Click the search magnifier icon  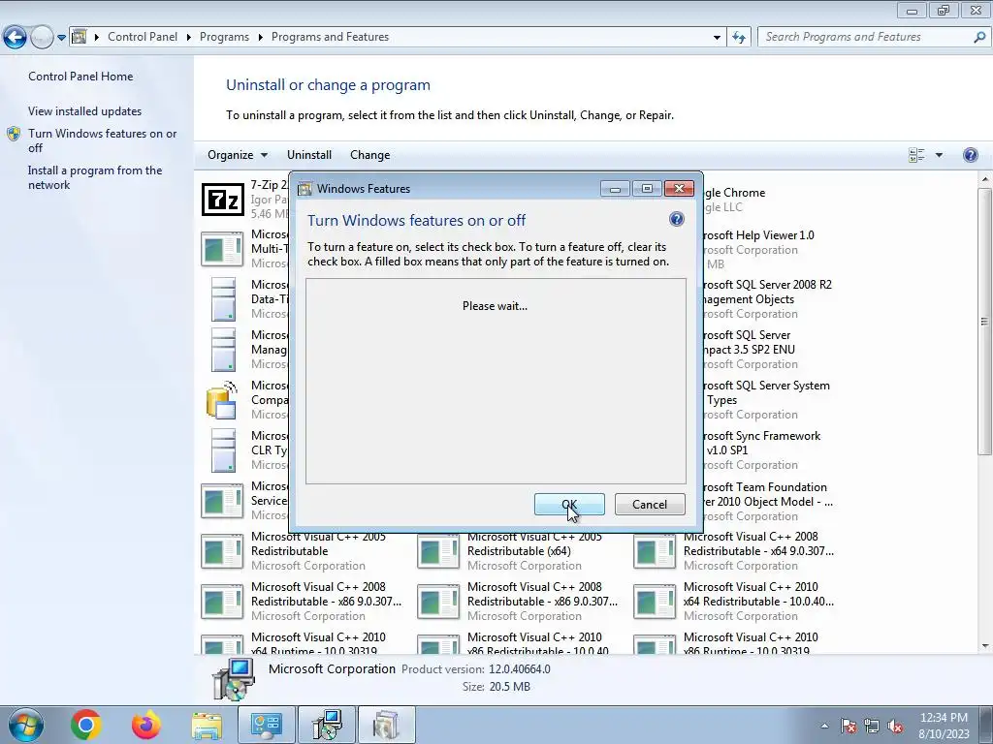point(979,38)
